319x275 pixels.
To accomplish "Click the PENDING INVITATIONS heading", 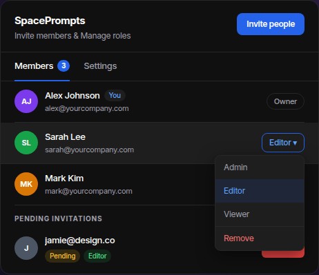I will [x=58, y=218].
